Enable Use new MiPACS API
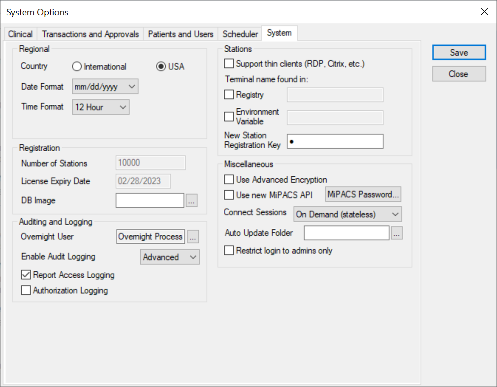This screenshot has width=497, height=387. coord(229,194)
